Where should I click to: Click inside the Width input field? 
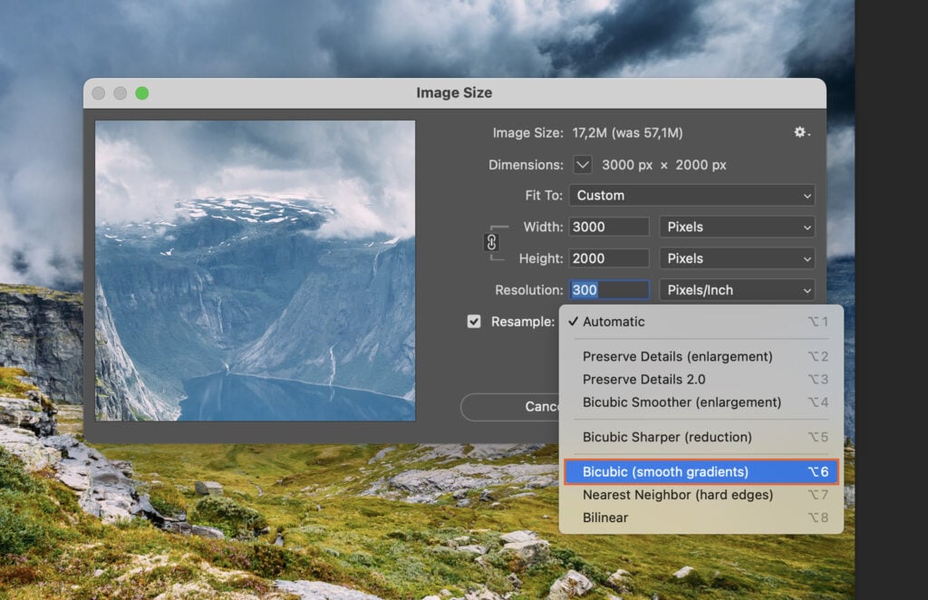coord(608,227)
